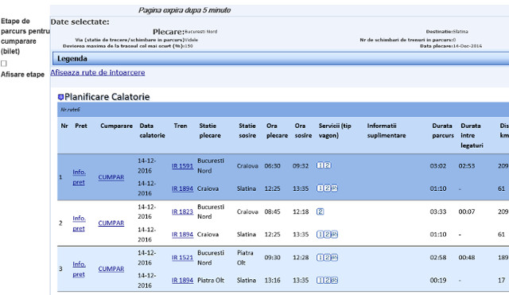Click the Servicii (tip vagon) header

(x=335, y=130)
